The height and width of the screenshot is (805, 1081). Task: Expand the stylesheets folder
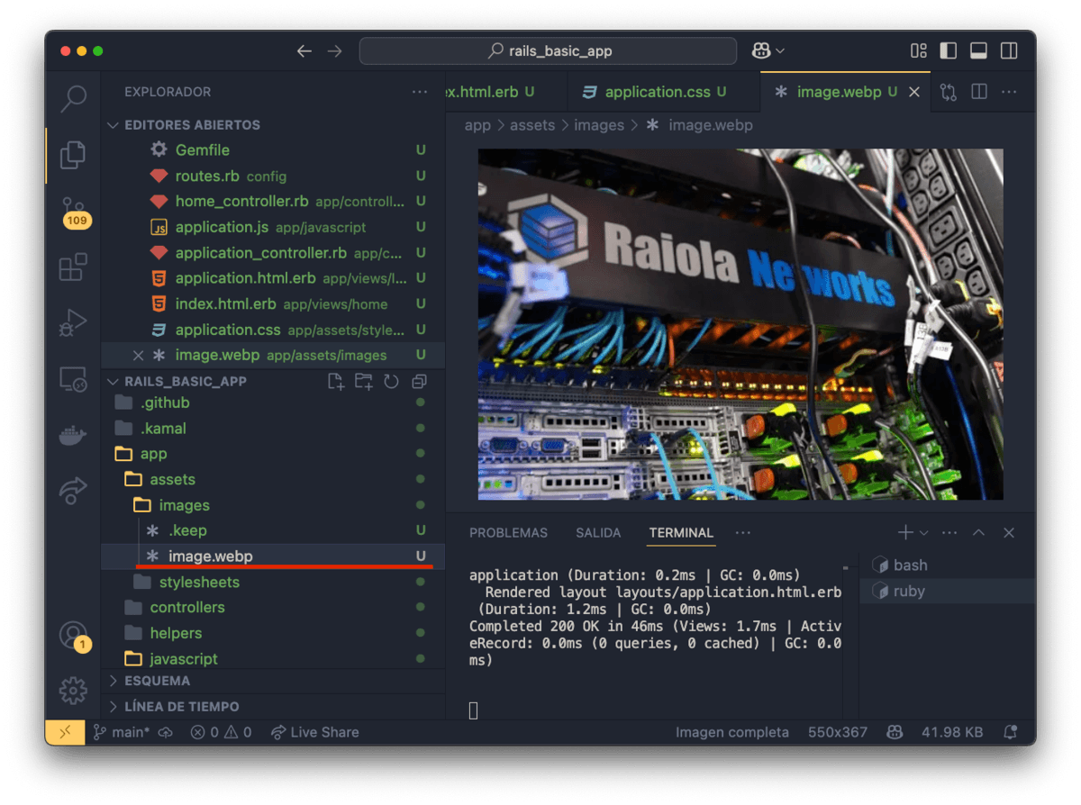(x=274, y=583)
